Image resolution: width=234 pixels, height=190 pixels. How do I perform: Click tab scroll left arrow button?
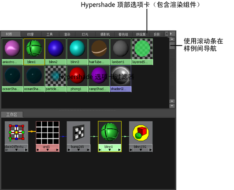[x=167, y=34]
